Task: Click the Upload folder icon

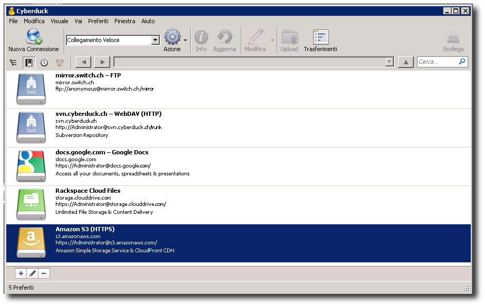Action: point(289,37)
